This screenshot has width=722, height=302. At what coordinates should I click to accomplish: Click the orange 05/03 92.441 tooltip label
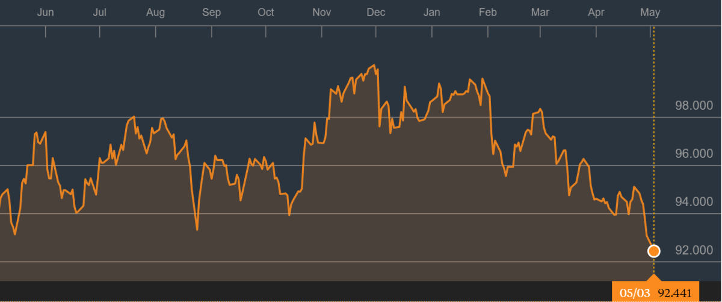coord(655,293)
